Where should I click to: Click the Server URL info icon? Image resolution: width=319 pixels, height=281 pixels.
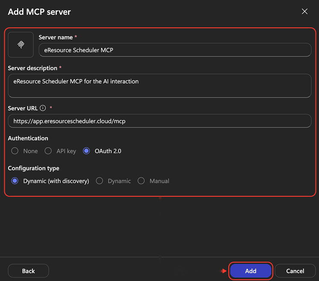[43, 108]
